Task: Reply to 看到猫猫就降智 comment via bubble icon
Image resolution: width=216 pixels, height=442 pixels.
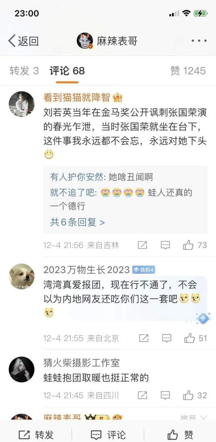Action: coord(165,245)
